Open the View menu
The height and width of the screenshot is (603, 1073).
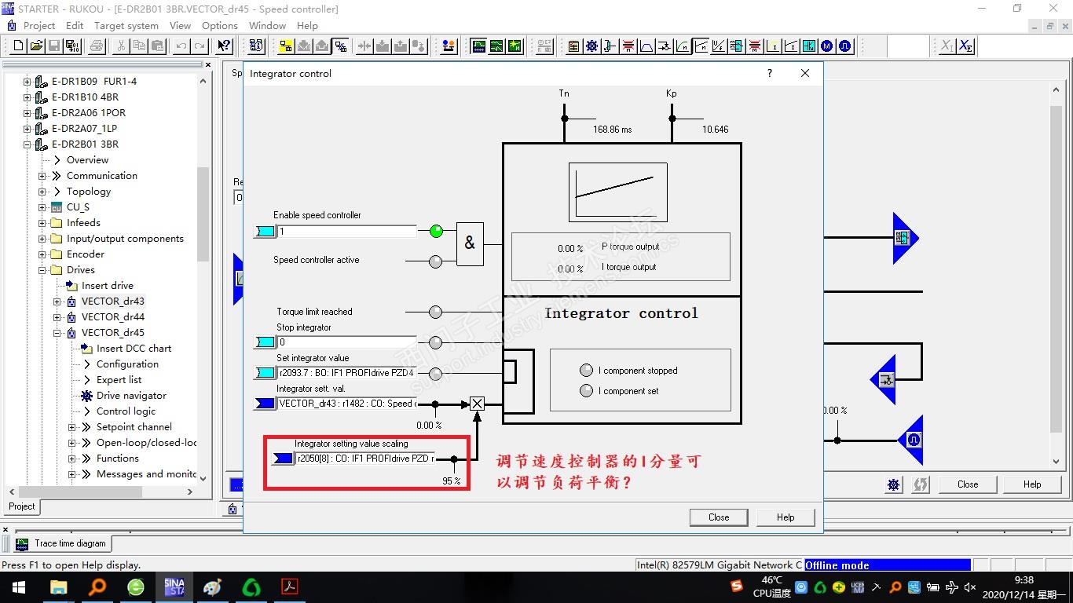coord(180,25)
